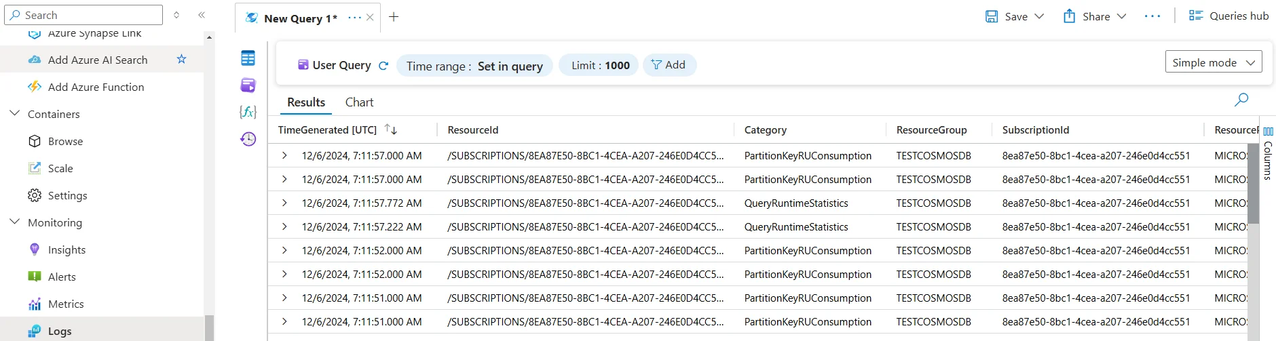Click the Add filter button
The image size is (1276, 341).
point(669,65)
